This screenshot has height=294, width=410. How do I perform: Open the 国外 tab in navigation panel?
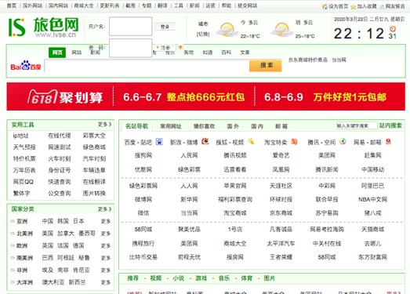click(x=233, y=126)
